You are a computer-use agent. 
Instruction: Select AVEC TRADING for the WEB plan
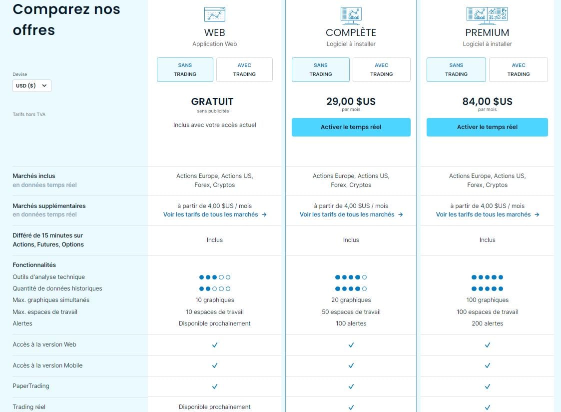244,69
